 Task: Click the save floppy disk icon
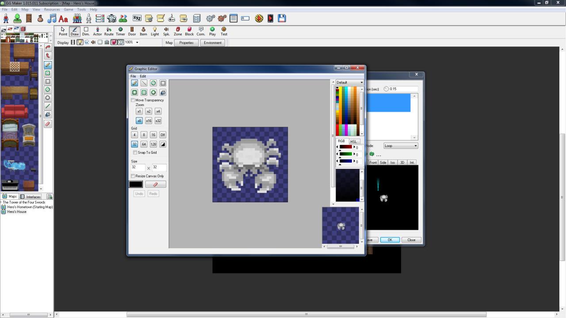[282, 18]
